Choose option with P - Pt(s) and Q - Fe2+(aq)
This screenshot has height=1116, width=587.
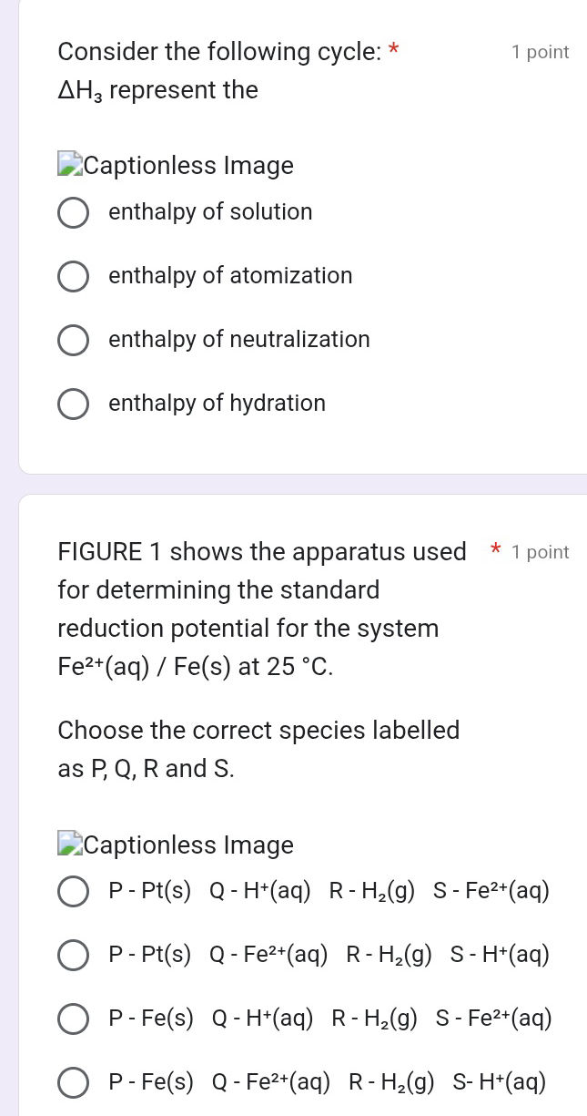(x=73, y=955)
